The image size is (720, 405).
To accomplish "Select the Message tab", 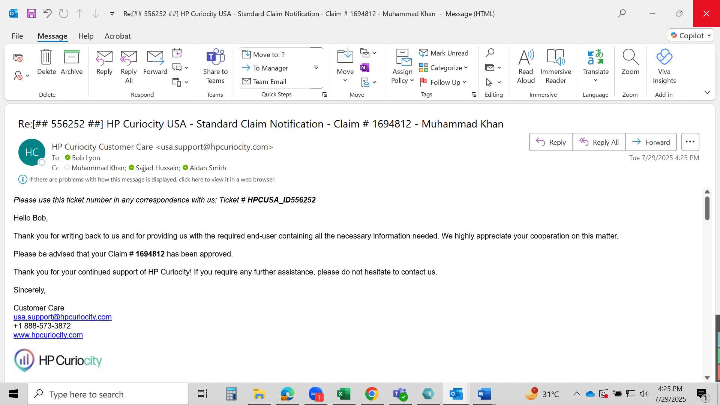I will pos(52,36).
